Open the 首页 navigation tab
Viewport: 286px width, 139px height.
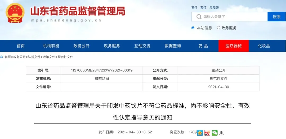[x=21, y=46]
